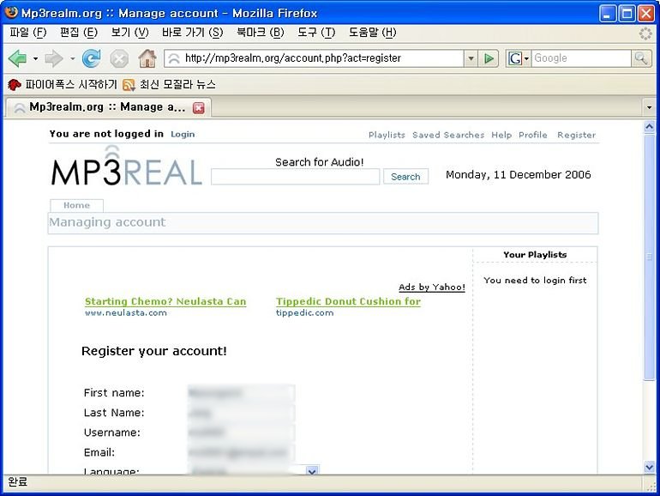Close the tab with the red X
Screen dimensions: 660x496
(x=199, y=108)
